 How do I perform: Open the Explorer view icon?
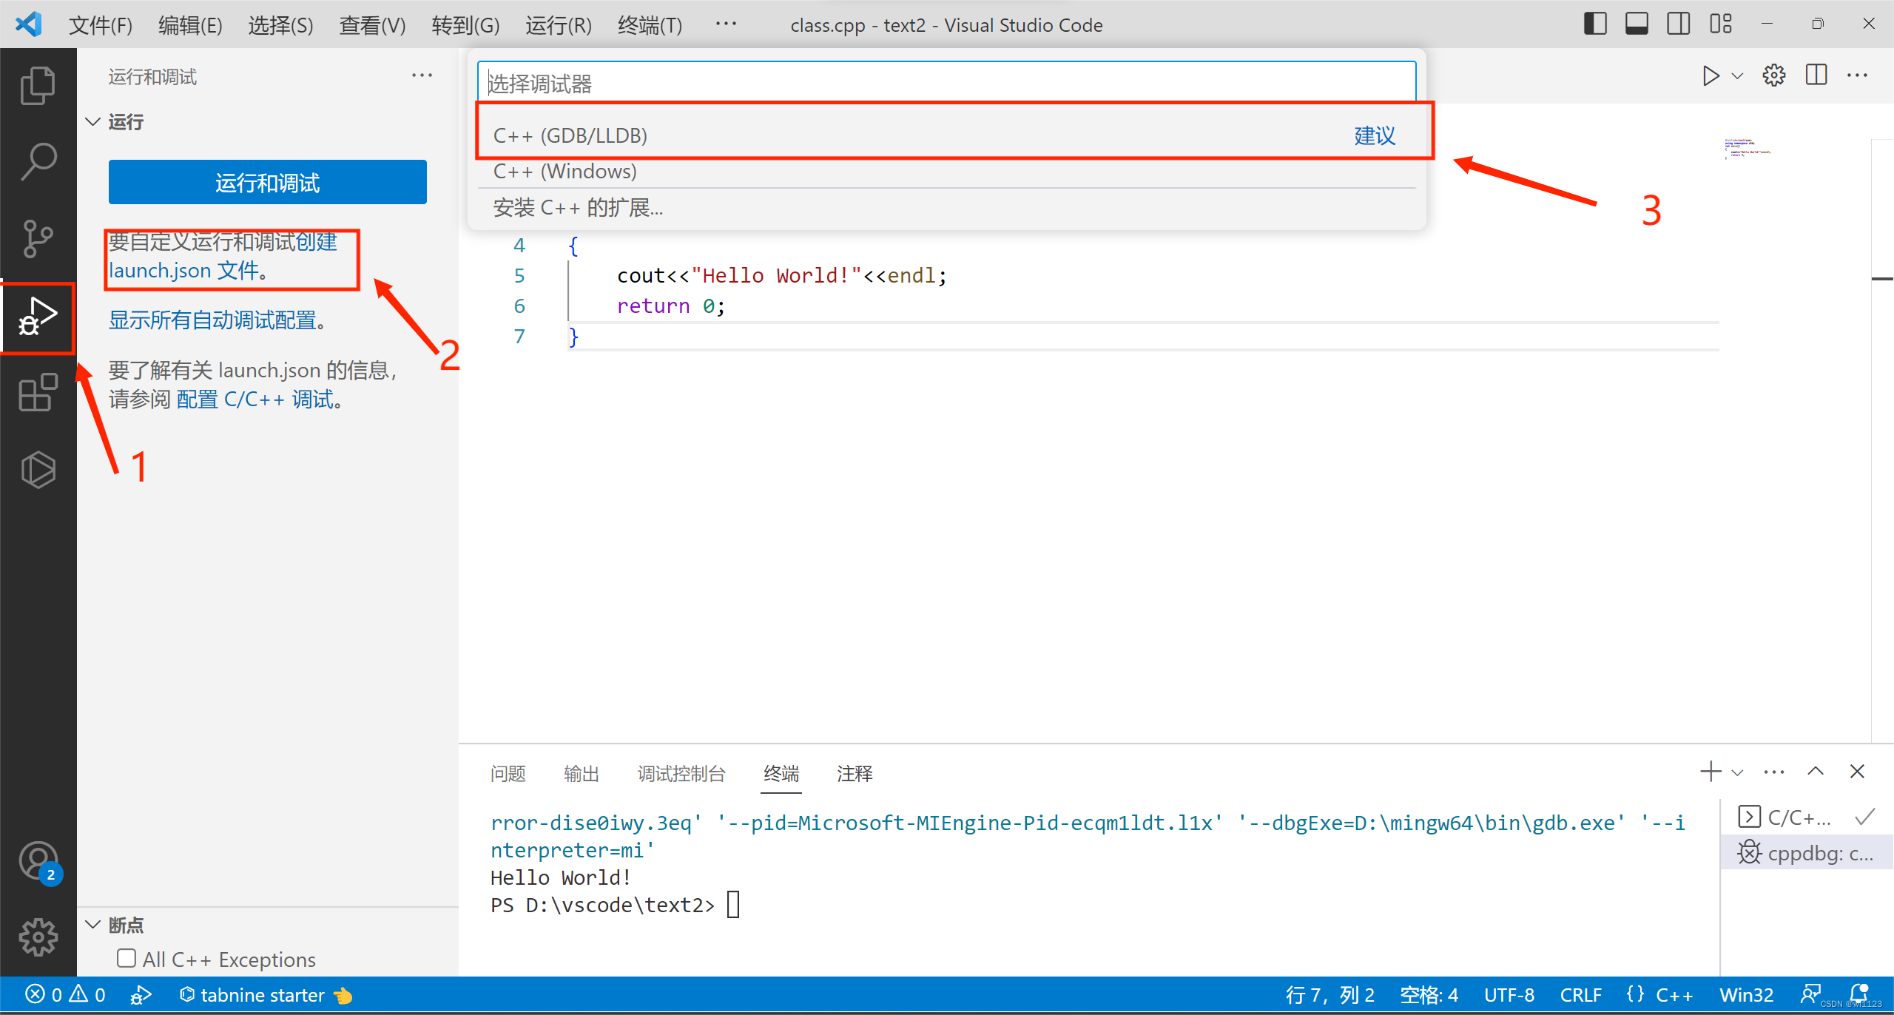click(38, 86)
